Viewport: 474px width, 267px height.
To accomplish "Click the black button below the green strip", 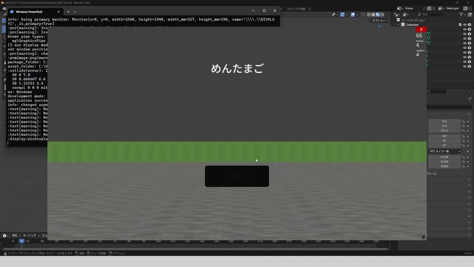I will [x=237, y=176].
